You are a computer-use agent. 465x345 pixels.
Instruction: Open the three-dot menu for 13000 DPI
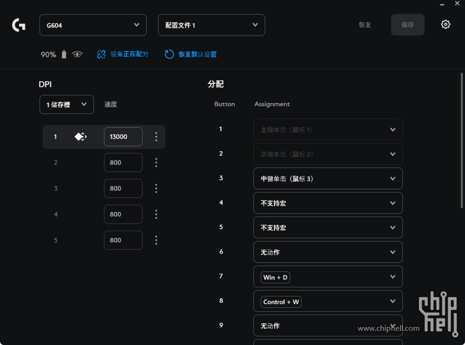156,137
